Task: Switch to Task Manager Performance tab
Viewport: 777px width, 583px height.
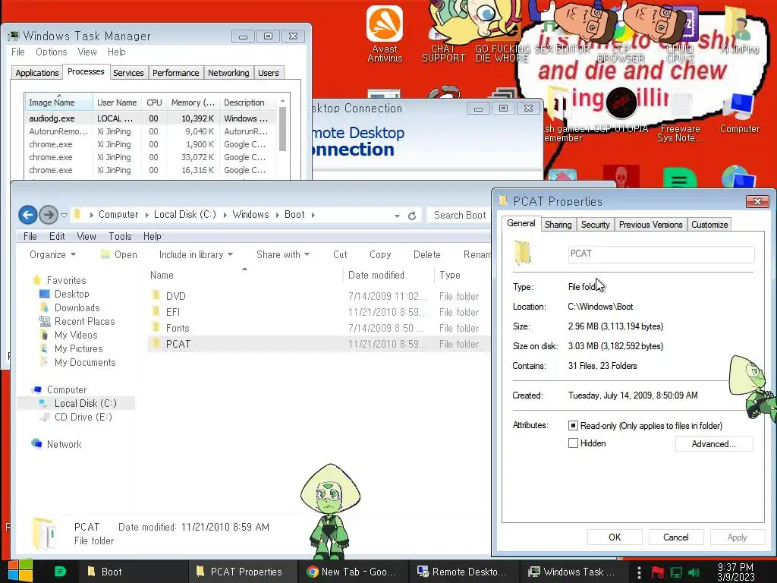Action: pyautogui.click(x=175, y=73)
